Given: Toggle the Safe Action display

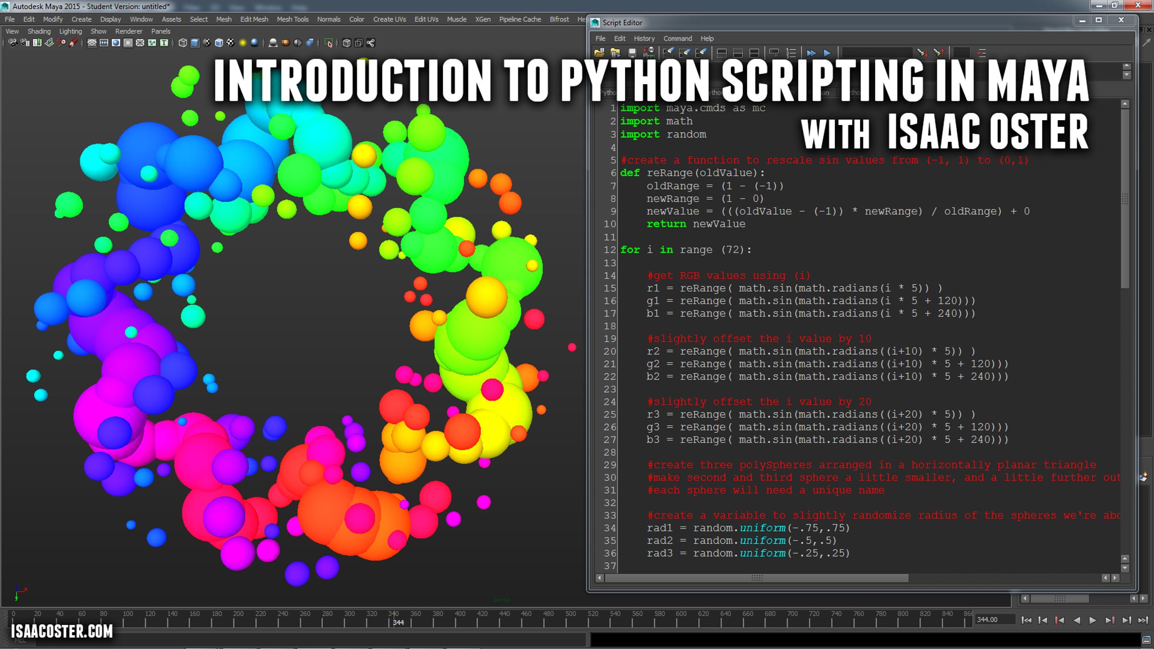Looking at the screenshot, I should pyautogui.click(x=152, y=43).
